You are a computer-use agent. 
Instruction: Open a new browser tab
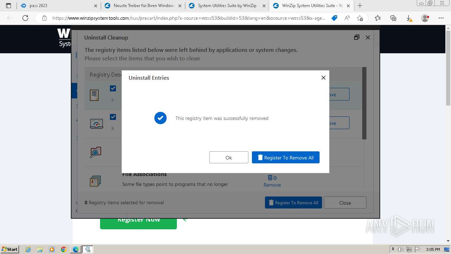coord(360,6)
